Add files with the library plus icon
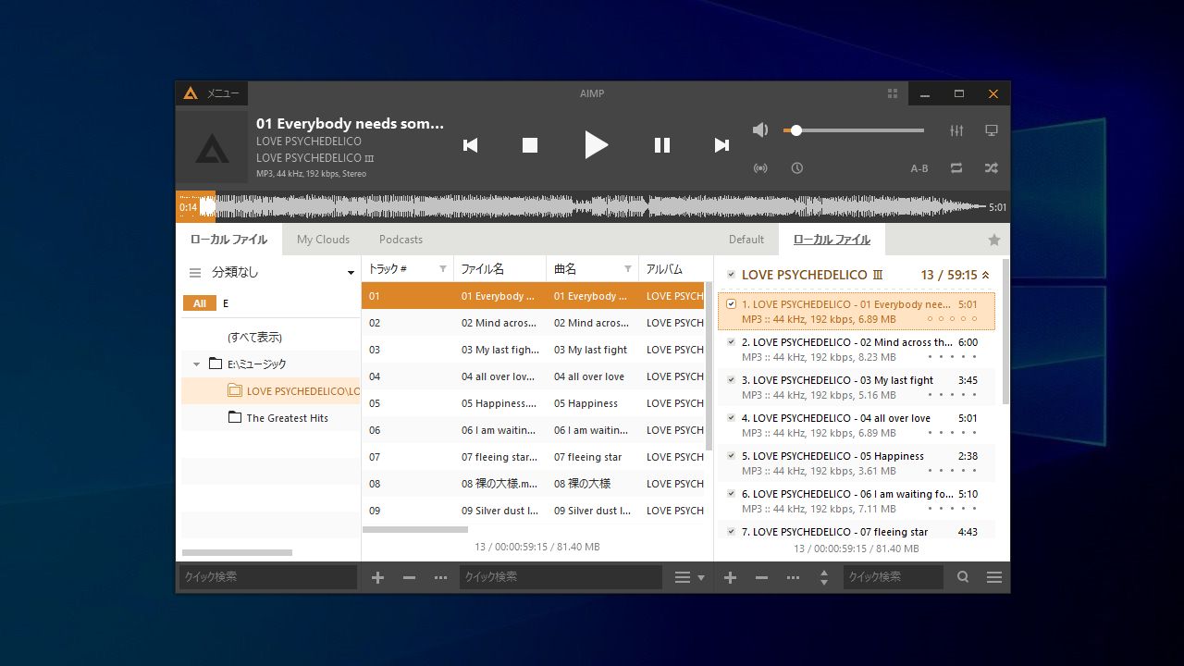The image size is (1184, 666). (x=377, y=577)
